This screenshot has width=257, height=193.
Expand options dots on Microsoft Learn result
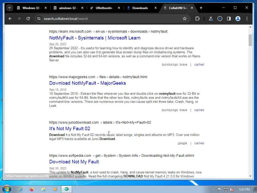pyautogui.click(x=191, y=65)
